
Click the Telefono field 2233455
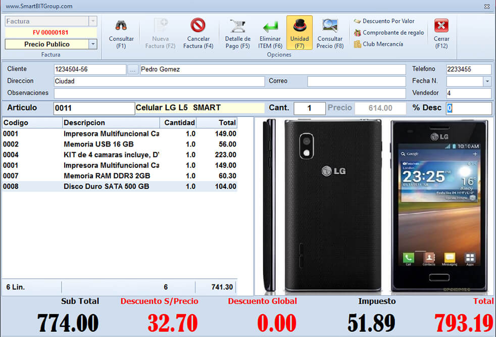tap(469, 69)
